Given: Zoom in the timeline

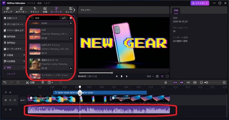Looking at the screenshot, I should click(224, 82).
